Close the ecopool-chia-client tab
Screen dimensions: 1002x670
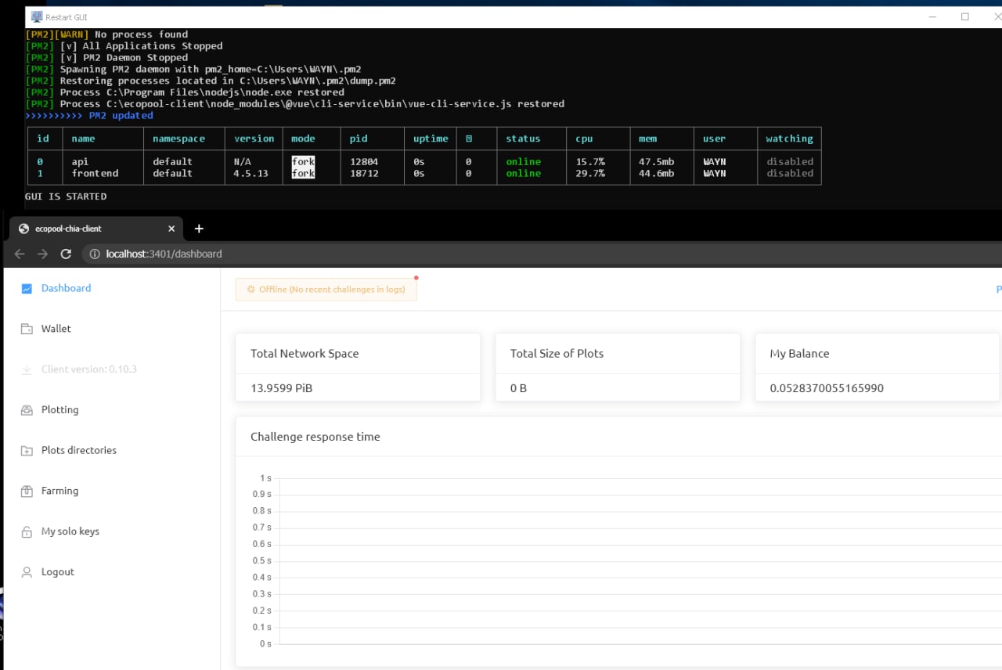pyautogui.click(x=171, y=229)
